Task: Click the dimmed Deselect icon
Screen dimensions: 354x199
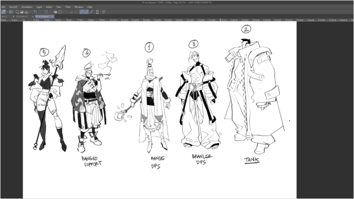Action: coord(66,12)
